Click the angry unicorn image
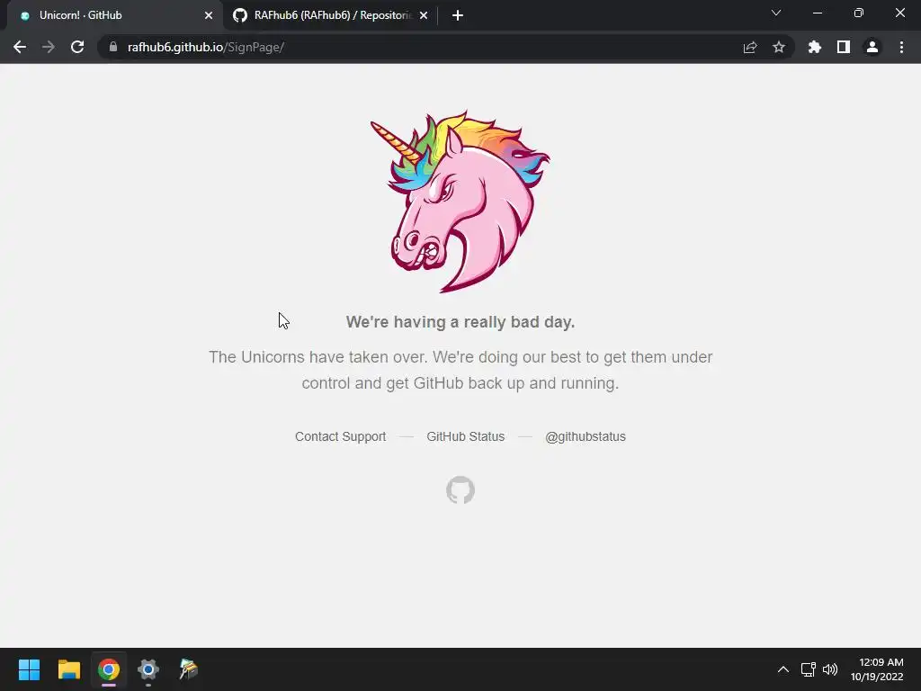Screen dimensions: 921x691 tap(460, 201)
